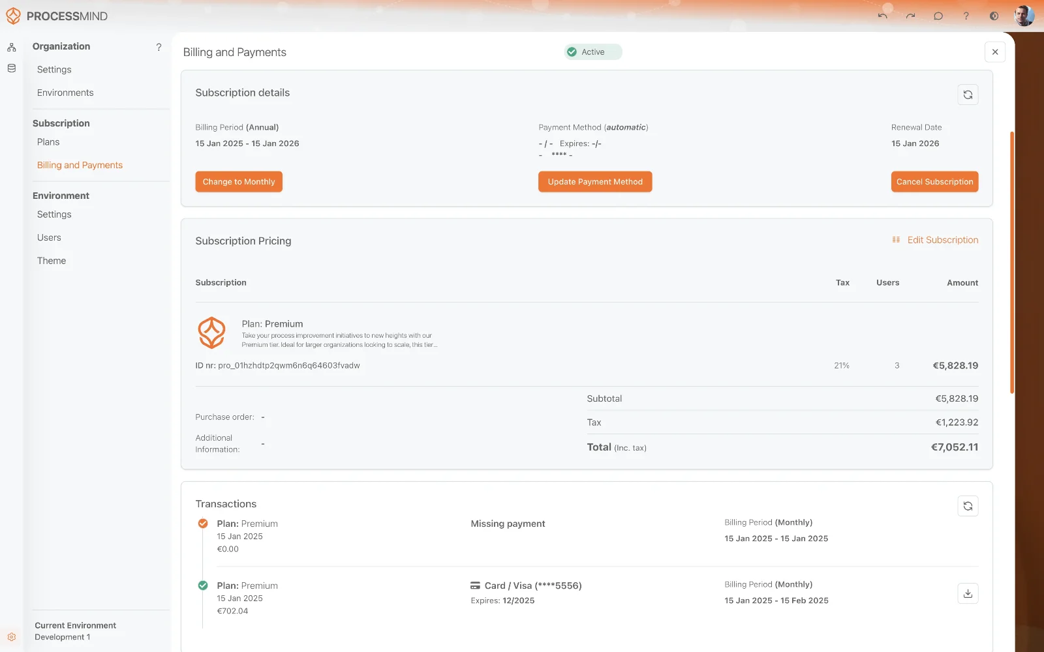Open the Environments menu item

click(65, 93)
